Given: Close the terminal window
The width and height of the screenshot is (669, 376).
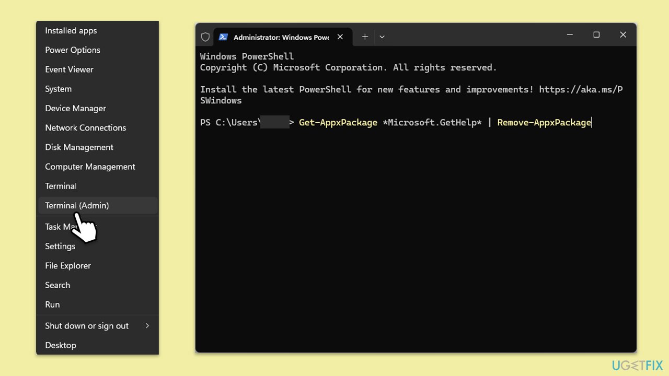Looking at the screenshot, I should 623,35.
